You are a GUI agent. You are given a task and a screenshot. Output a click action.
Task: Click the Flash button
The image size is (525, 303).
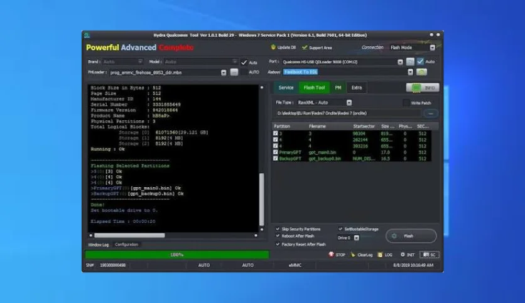click(411, 236)
